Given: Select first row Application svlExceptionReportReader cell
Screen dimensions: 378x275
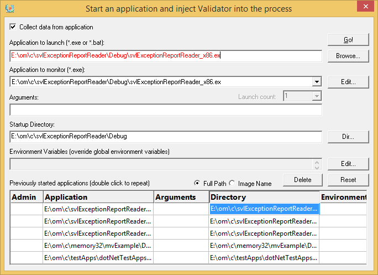Looking at the screenshot, I should [98, 209].
